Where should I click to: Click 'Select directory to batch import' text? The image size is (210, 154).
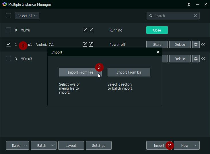120,86
